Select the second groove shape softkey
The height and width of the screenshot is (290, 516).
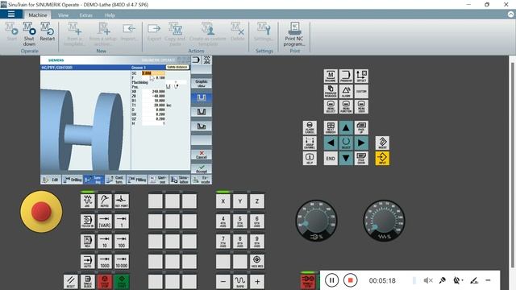point(202,112)
